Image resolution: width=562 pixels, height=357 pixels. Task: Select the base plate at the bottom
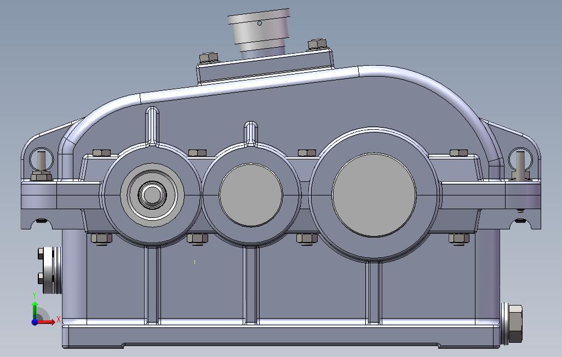pyautogui.click(x=282, y=336)
